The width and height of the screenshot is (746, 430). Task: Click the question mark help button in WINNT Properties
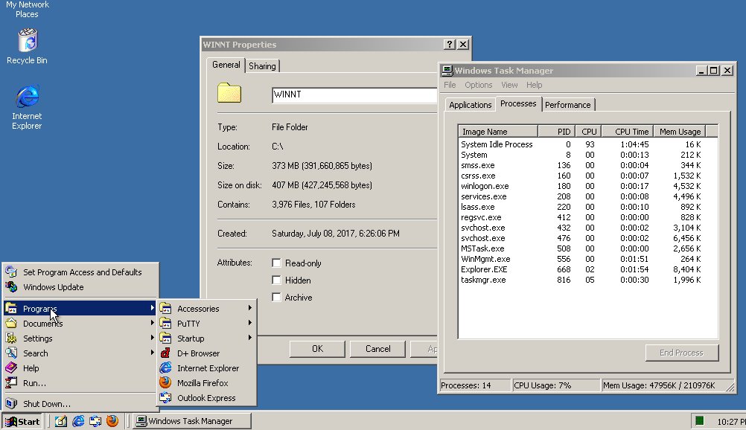point(450,44)
